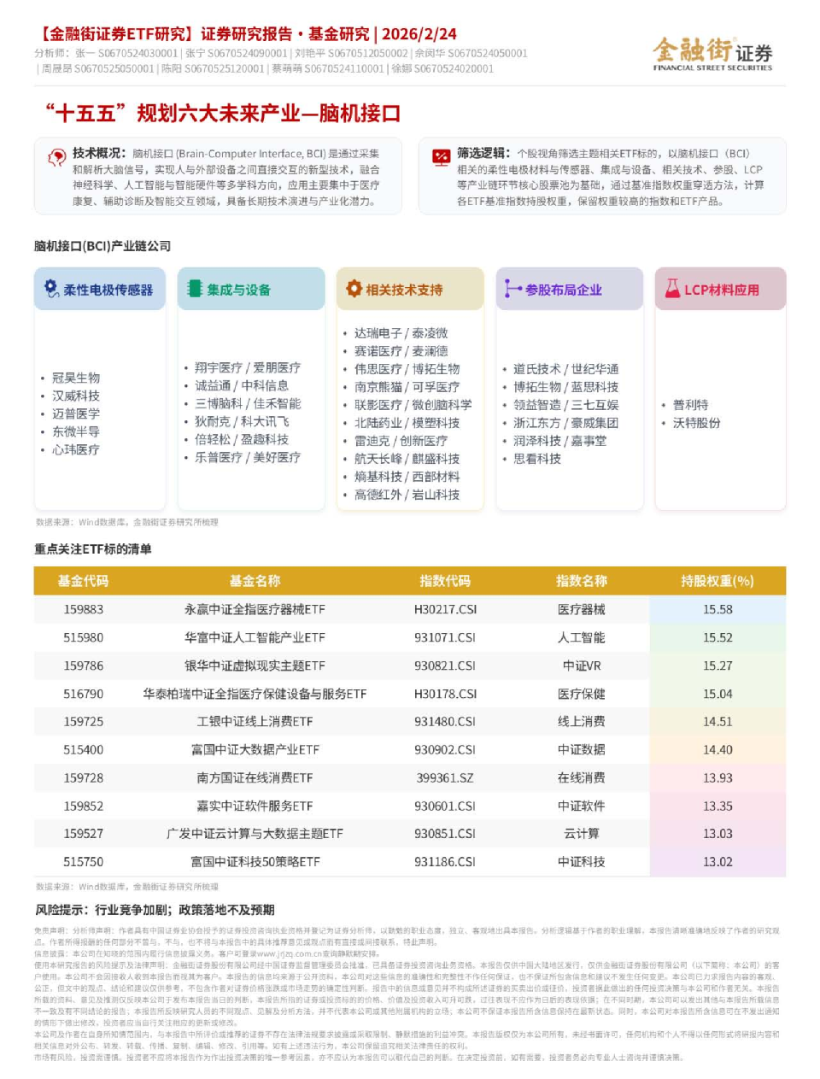The width and height of the screenshot is (820, 1079).
Task: Click the 柔性电极传感器 header icon
Action: 51,289
